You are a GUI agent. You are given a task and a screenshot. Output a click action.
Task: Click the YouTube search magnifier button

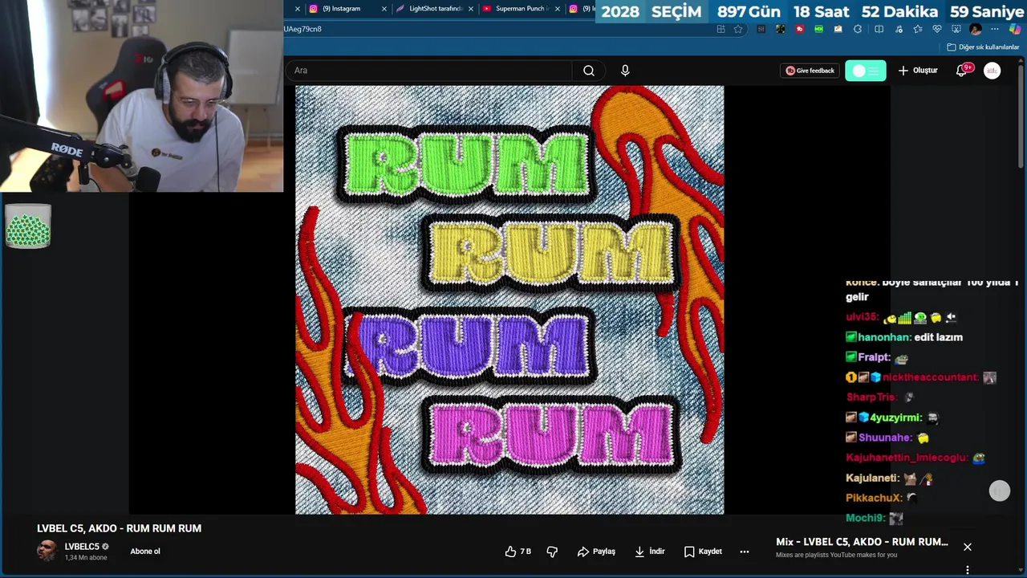589,71
